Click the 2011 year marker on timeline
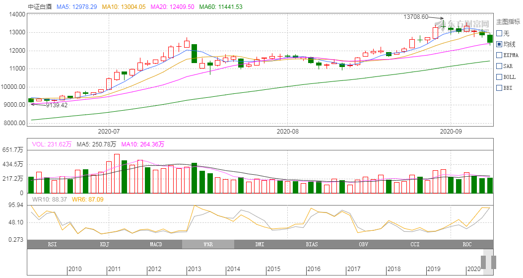Viewport: 523px width, 278px height. [115, 269]
